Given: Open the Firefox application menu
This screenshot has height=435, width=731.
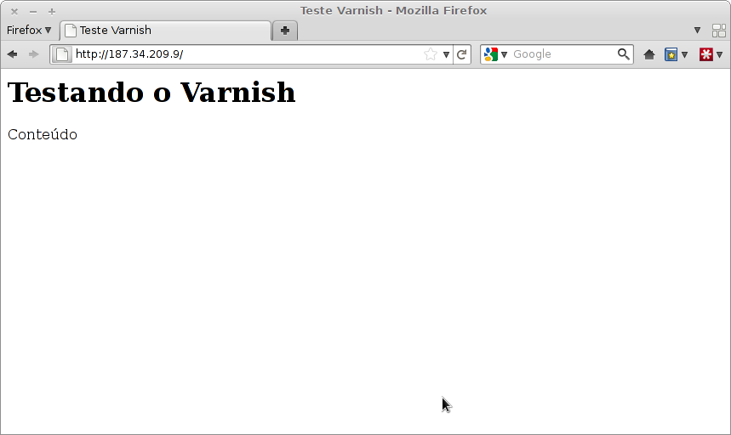Looking at the screenshot, I should (28, 31).
